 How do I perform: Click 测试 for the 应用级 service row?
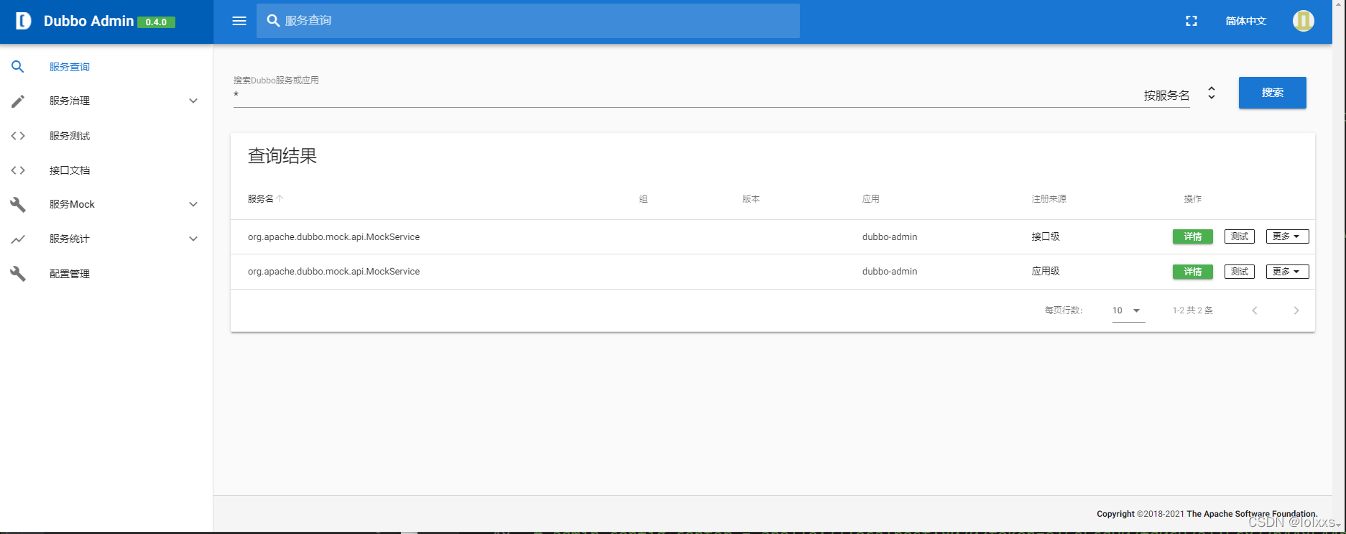click(1240, 272)
